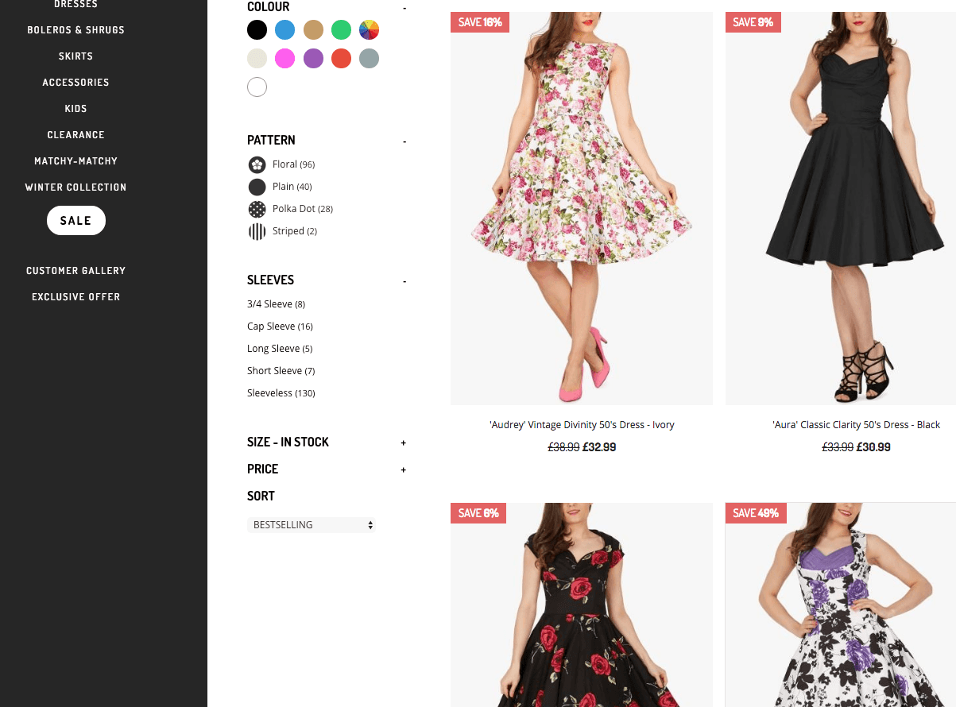Open the 'Audrey' Vintage Divinity dress link
Image resolution: width=956 pixels, height=707 pixels.
[582, 425]
